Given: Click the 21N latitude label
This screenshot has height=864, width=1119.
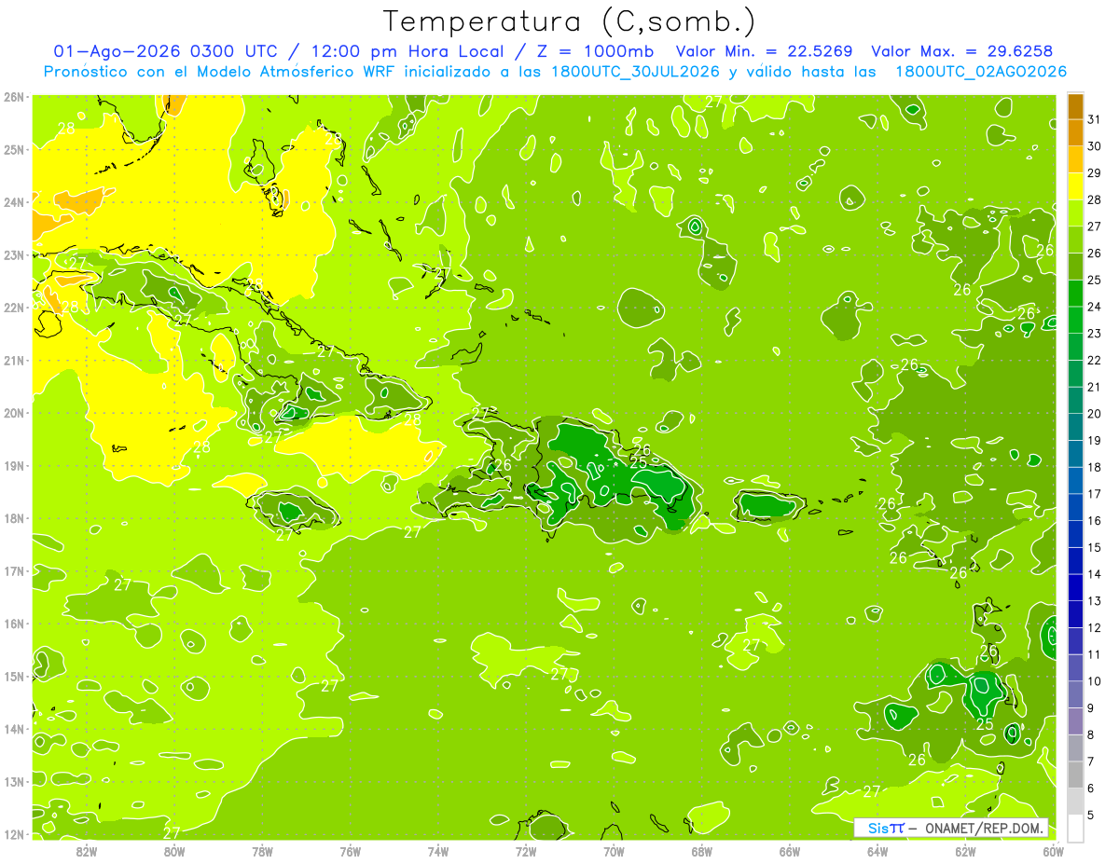Looking at the screenshot, I should point(14,360).
